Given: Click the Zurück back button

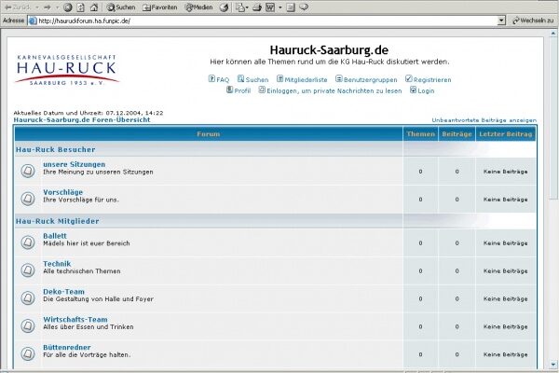Looking at the screenshot, I should 18,7.
